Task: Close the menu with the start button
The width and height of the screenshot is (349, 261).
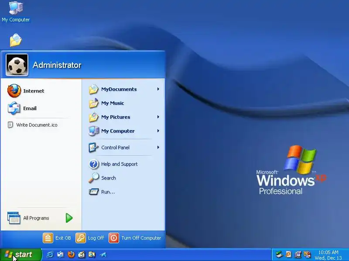Action: click(x=21, y=254)
